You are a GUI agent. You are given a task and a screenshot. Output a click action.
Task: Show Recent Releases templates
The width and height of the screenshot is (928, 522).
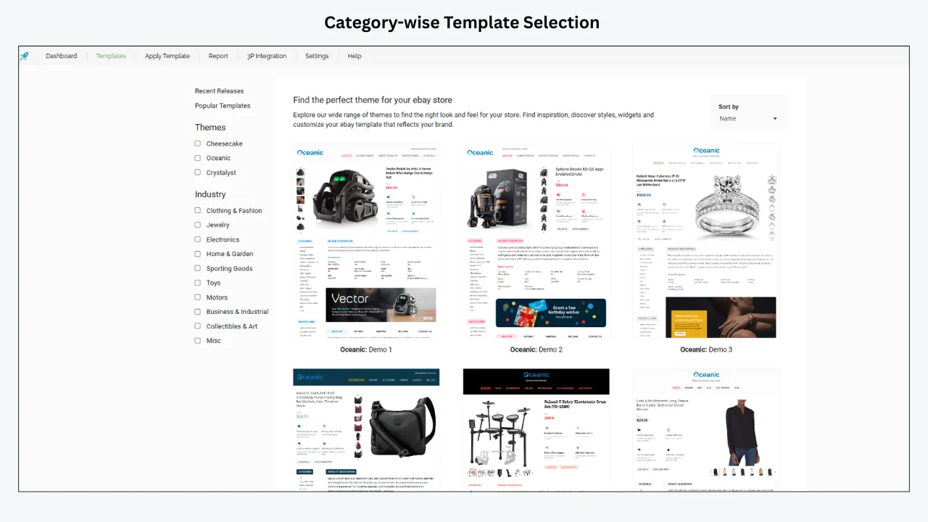tap(219, 91)
